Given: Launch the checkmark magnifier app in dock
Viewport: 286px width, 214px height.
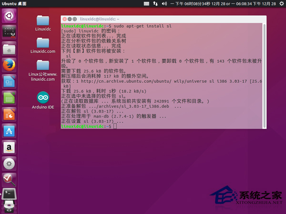Looking at the screenshot, I should (x=9, y=180).
